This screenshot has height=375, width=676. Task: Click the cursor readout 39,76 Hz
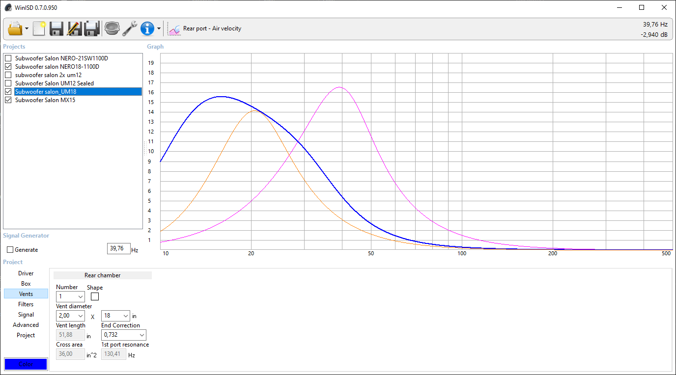[655, 24]
